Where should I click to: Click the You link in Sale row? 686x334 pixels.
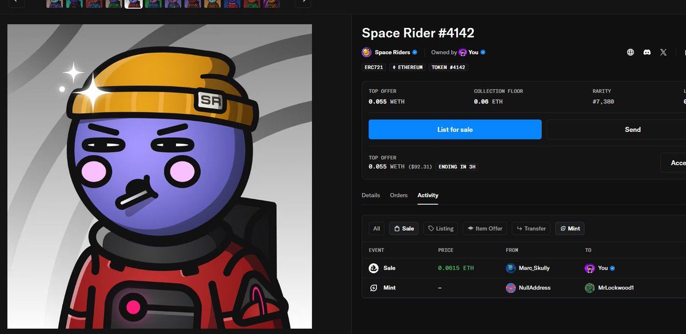click(x=603, y=268)
